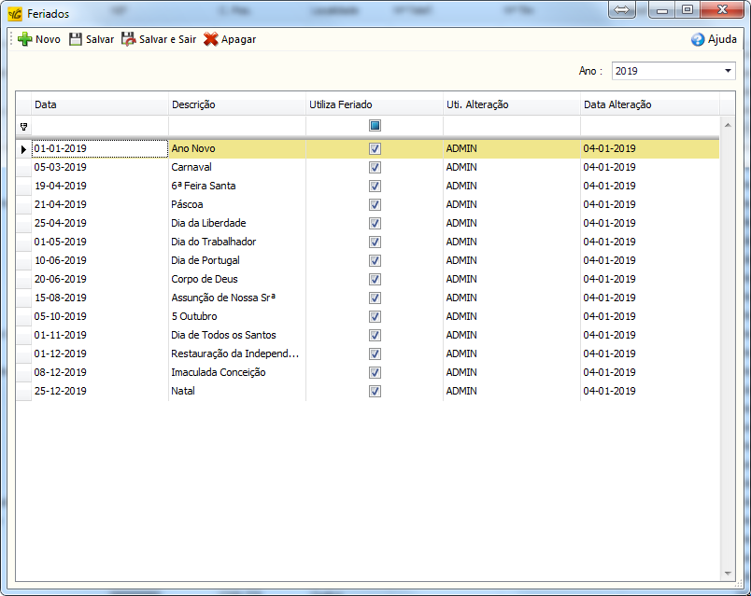Click the red X Apagar icon

[211, 39]
